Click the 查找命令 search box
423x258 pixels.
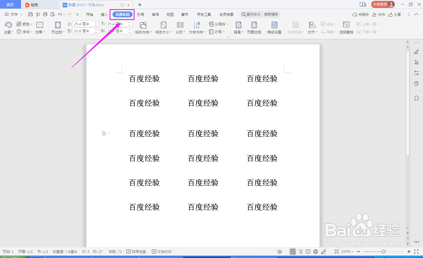pos(260,14)
